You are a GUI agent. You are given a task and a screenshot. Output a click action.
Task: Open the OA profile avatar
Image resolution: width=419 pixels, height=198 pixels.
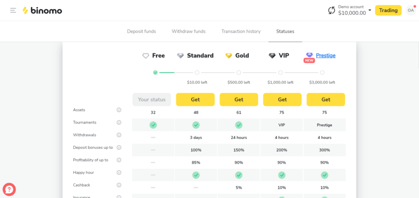[x=411, y=10]
